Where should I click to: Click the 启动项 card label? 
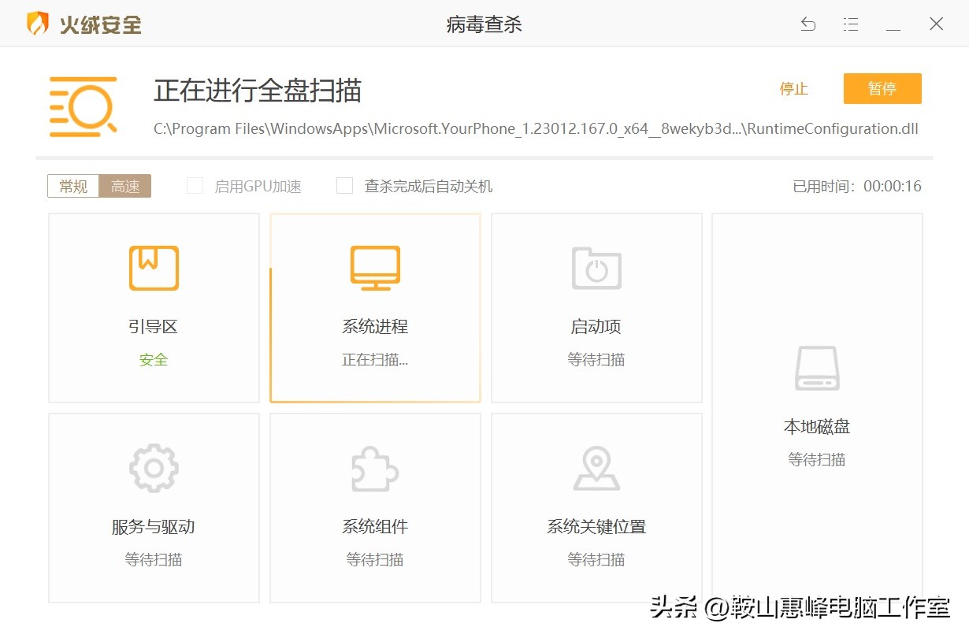(x=596, y=326)
